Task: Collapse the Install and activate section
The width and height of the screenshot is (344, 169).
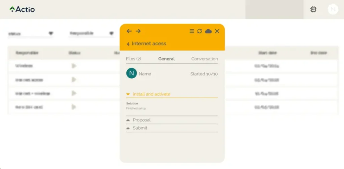Action: pyautogui.click(x=151, y=94)
